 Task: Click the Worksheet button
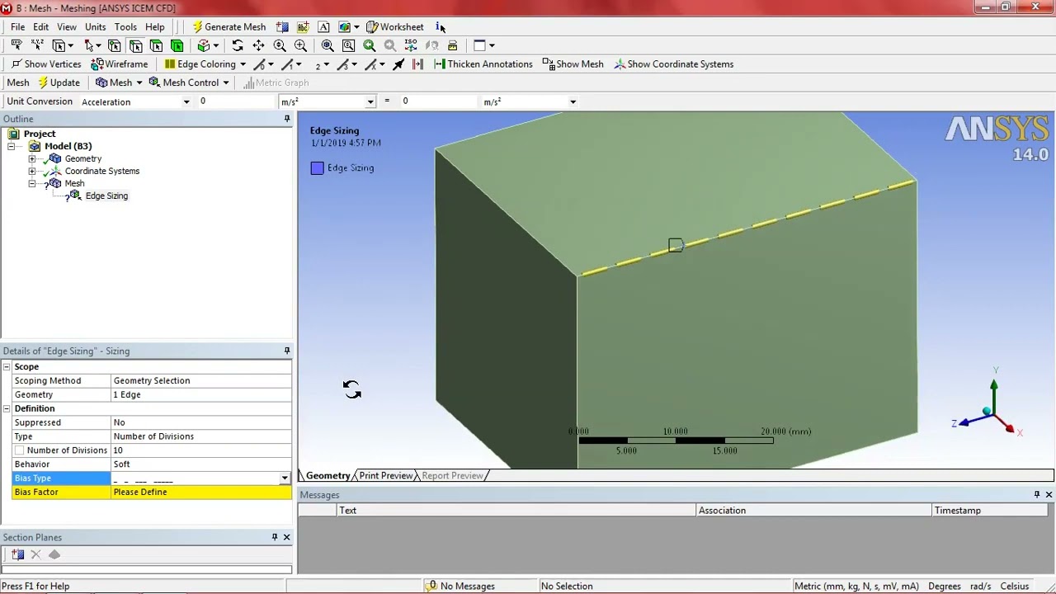[x=395, y=27]
